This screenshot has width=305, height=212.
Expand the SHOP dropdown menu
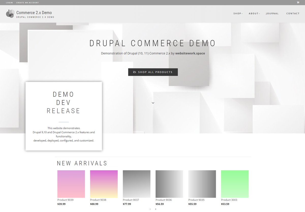click(238, 13)
